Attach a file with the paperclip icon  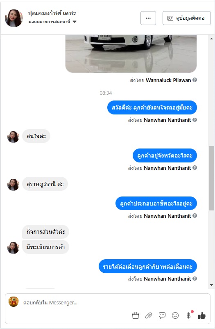click(x=149, y=315)
